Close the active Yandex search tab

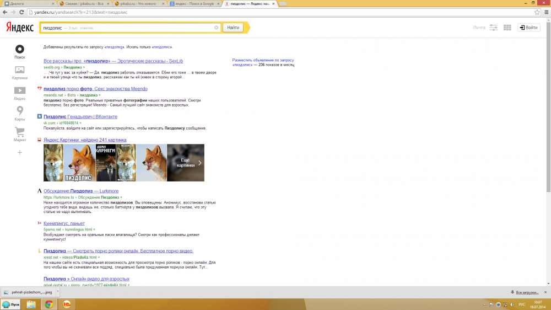(x=273, y=3)
